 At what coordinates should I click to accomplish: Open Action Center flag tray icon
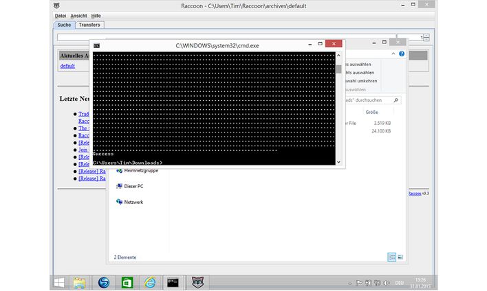[x=359, y=283]
